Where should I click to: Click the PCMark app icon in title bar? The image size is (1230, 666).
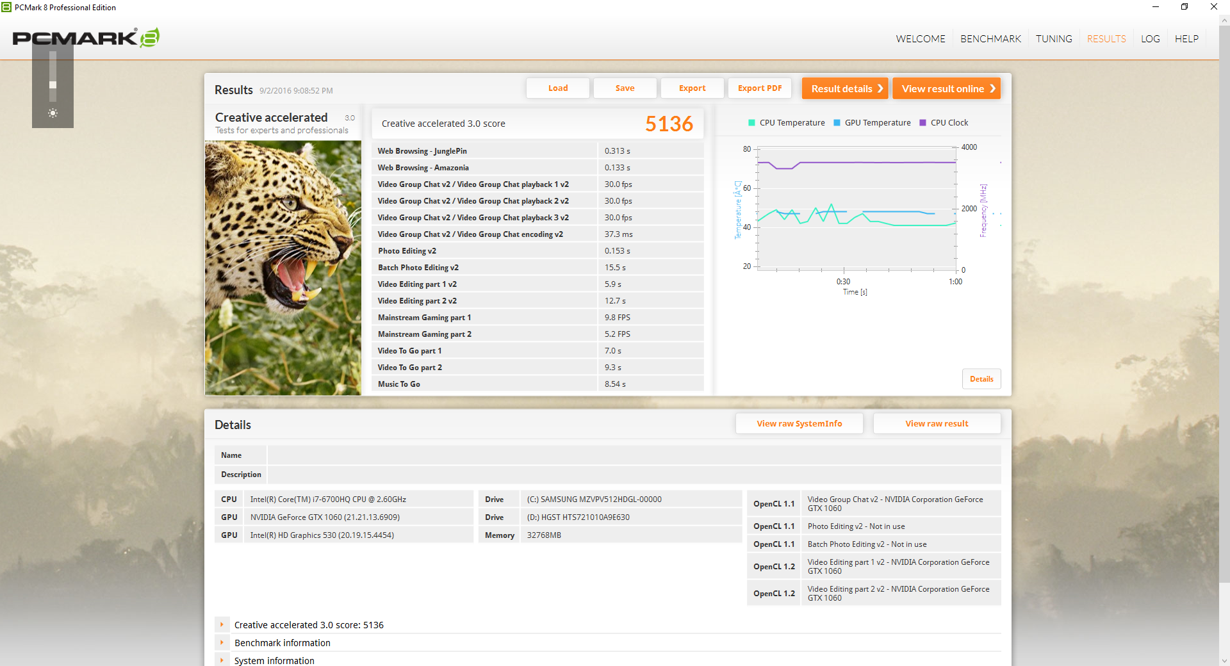click(x=6, y=7)
